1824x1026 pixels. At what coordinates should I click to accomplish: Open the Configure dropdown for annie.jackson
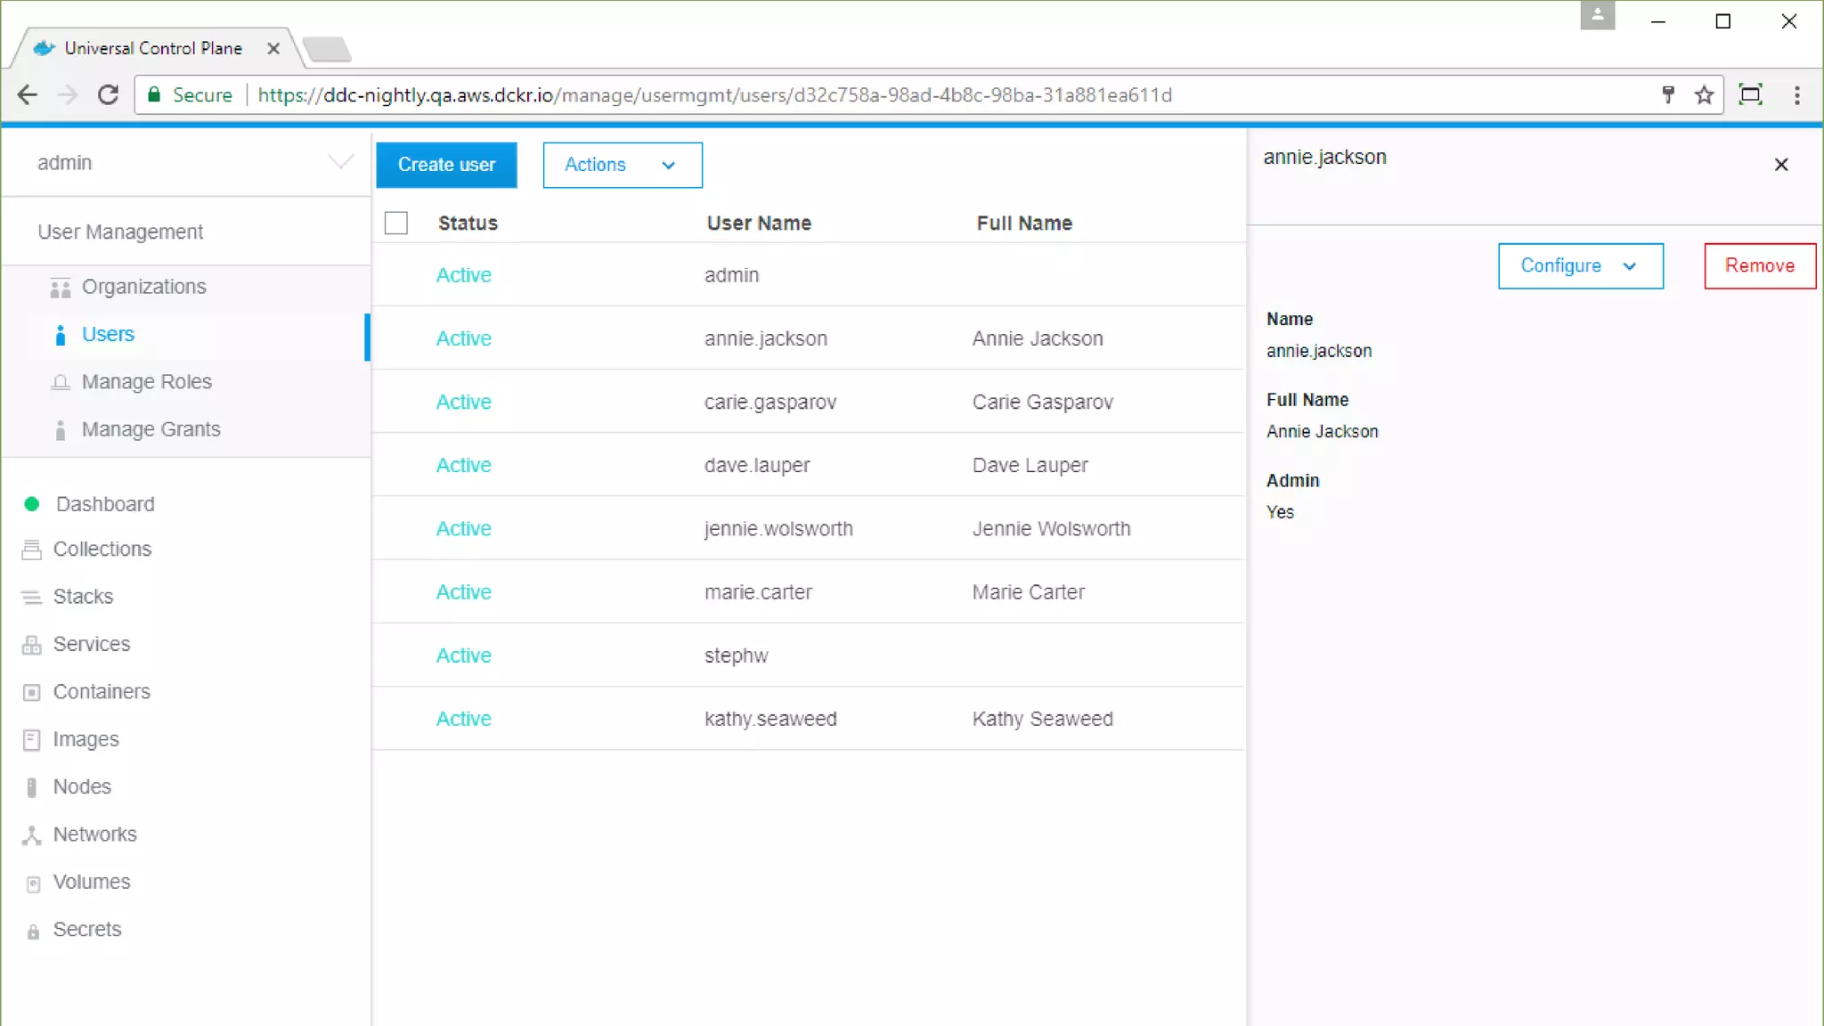point(1579,265)
